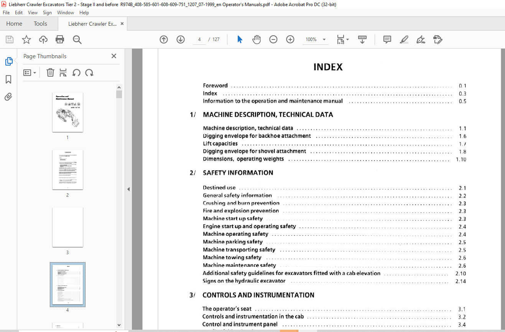This screenshot has width=505, height=332.
Task: Switch to the Home tab
Action: (14, 24)
